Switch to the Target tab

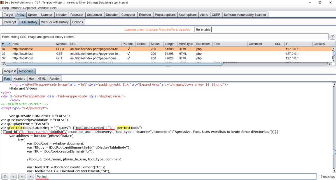(x=8, y=15)
